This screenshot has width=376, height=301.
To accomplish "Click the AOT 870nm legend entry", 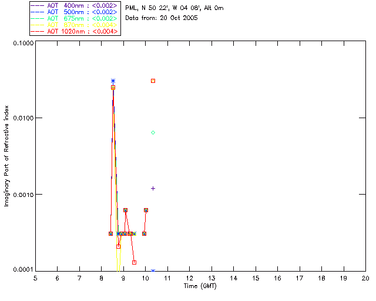I will [75, 25].
